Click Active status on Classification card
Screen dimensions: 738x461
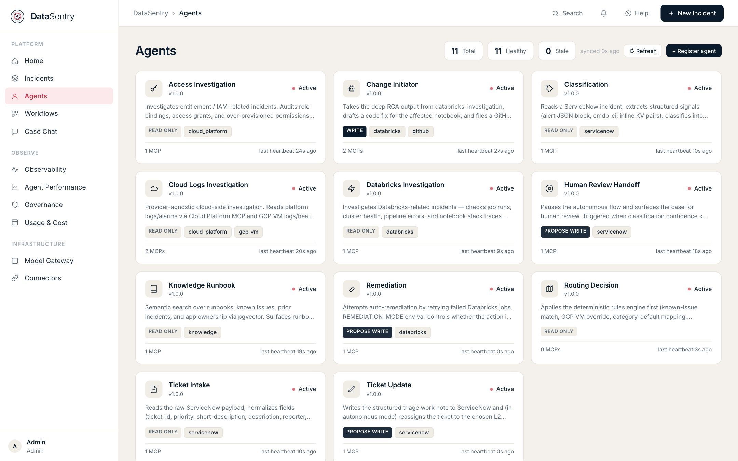click(699, 88)
